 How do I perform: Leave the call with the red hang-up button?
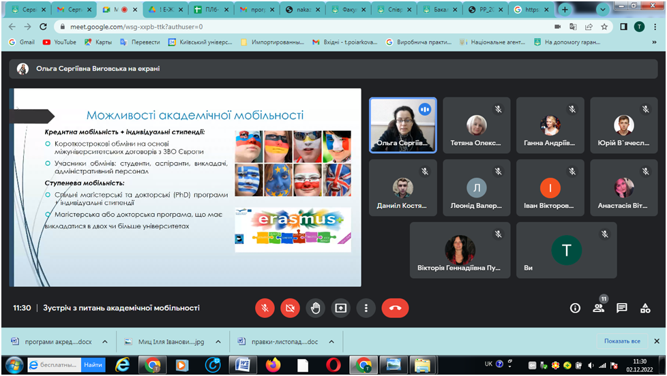(395, 308)
